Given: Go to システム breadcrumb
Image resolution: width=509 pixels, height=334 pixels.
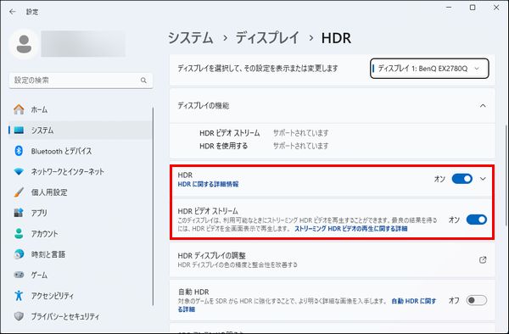Looking at the screenshot, I should pos(191,37).
